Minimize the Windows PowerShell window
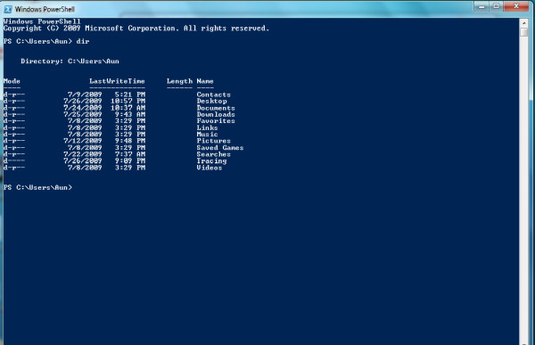The width and height of the screenshot is (535, 345). click(481, 6)
